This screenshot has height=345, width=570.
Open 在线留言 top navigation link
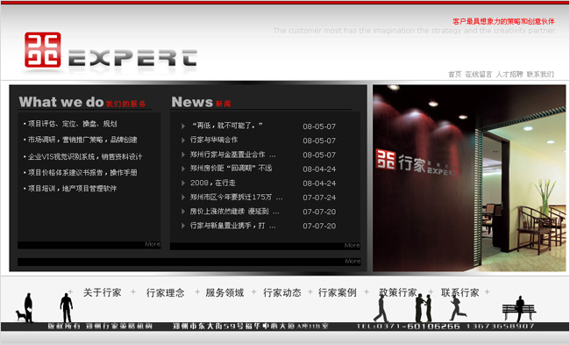click(x=479, y=75)
